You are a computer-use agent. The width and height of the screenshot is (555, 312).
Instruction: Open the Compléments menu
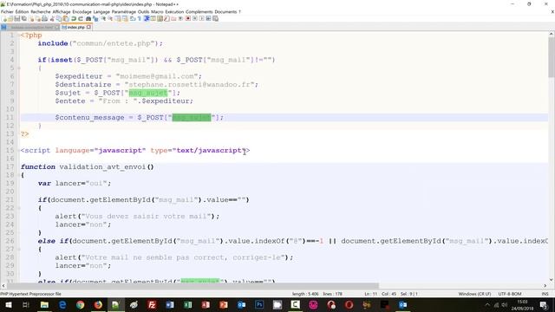click(x=199, y=11)
